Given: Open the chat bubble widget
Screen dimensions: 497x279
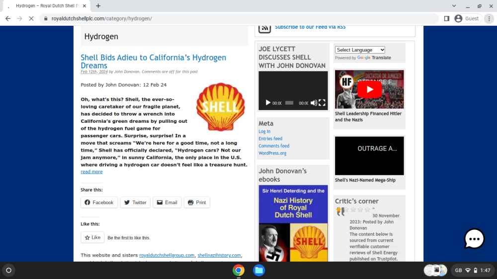Looking at the screenshot, I should coord(474,239).
